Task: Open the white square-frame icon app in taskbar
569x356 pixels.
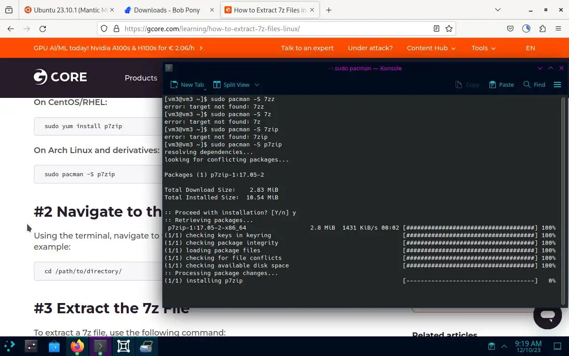Action: coord(124,346)
